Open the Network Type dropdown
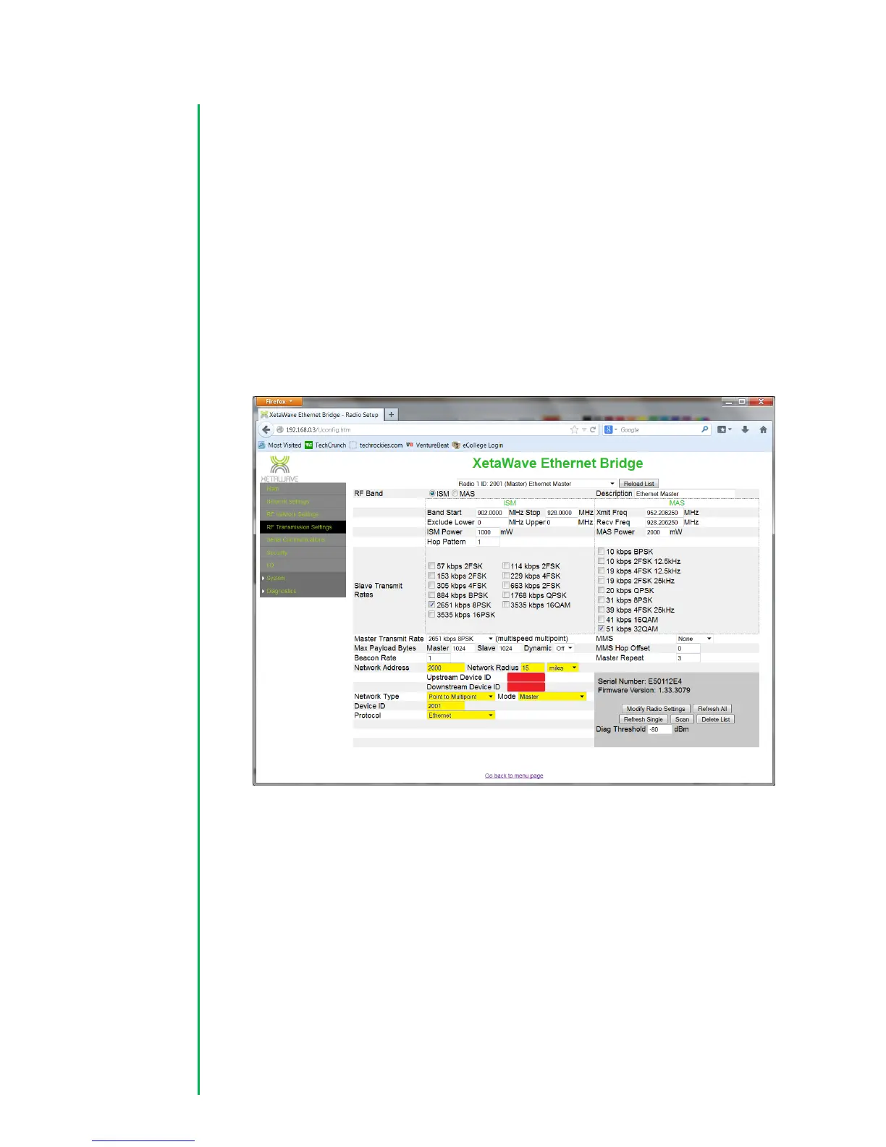Viewport: 886px width, 1147px height. coord(461,697)
